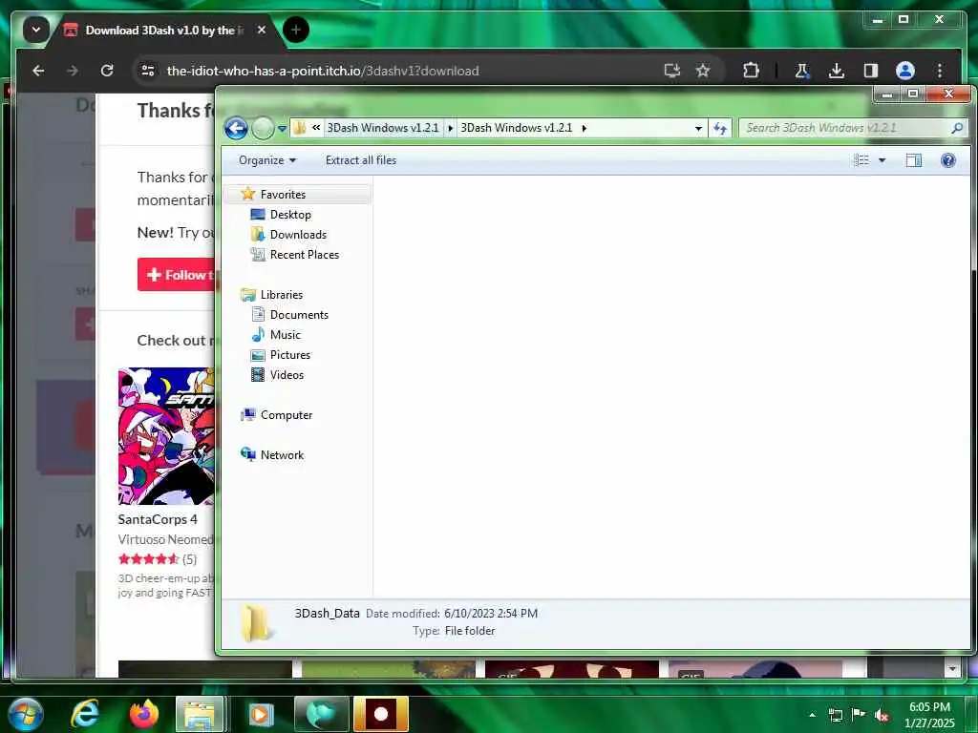Image resolution: width=978 pixels, height=733 pixels.
Task: Open Chrome three-dot menu
Action: coord(940,71)
